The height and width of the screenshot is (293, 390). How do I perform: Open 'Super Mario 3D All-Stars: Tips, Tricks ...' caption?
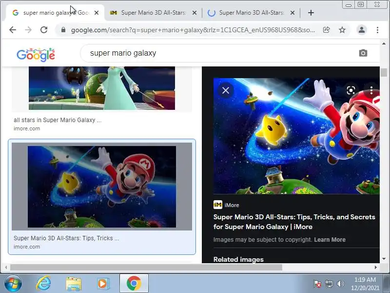coord(66,238)
